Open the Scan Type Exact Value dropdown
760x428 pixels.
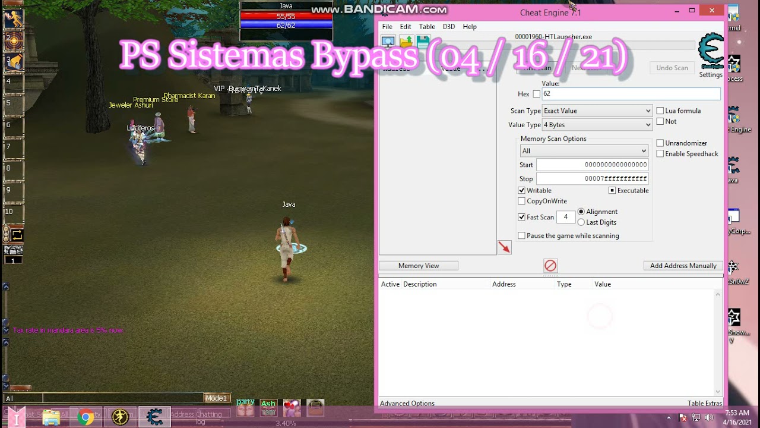(597, 111)
